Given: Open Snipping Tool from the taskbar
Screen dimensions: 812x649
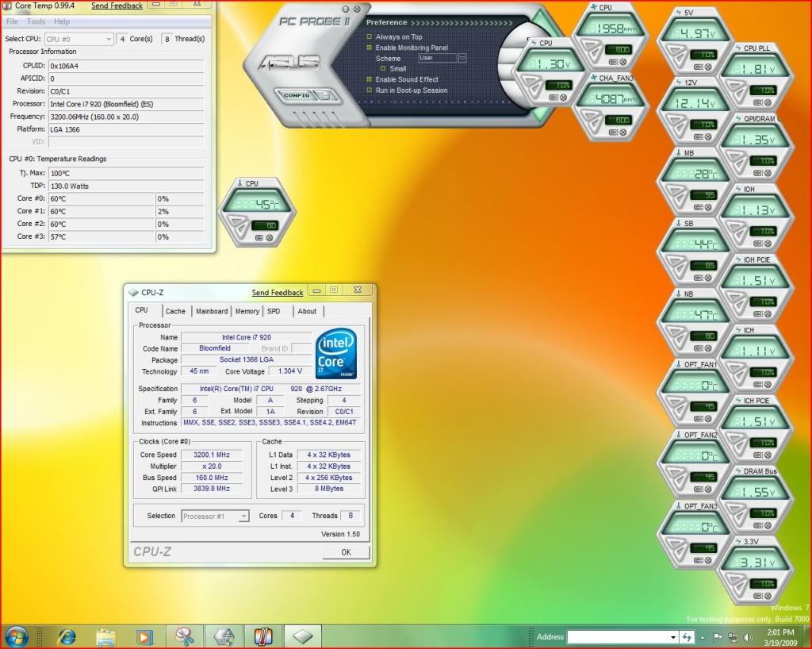Looking at the screenshot, I should [184, 636].
